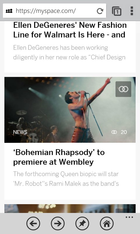The image size is (140, 234).
Task: Click the connect button on the bottom article image
Action: 123,211
